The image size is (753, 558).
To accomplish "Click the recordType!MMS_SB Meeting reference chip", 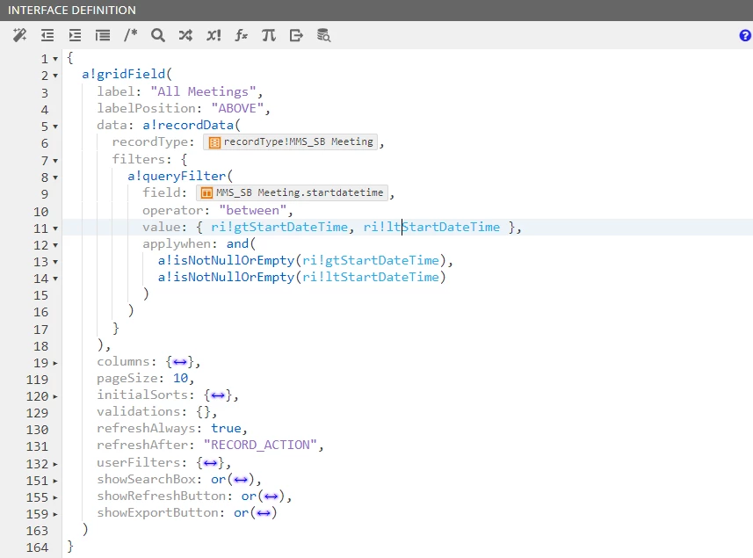I will tap(291, 142).
